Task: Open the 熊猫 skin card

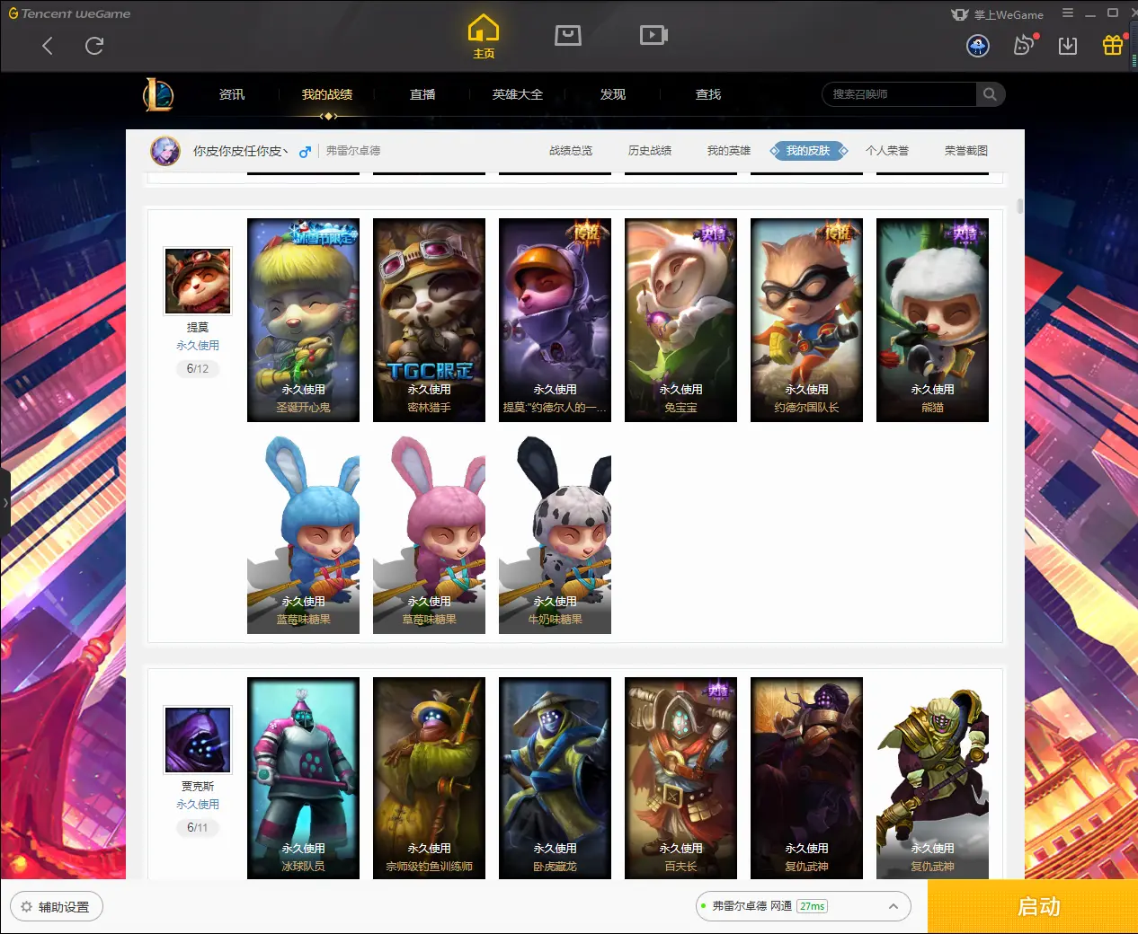Action: click(932, 320)
